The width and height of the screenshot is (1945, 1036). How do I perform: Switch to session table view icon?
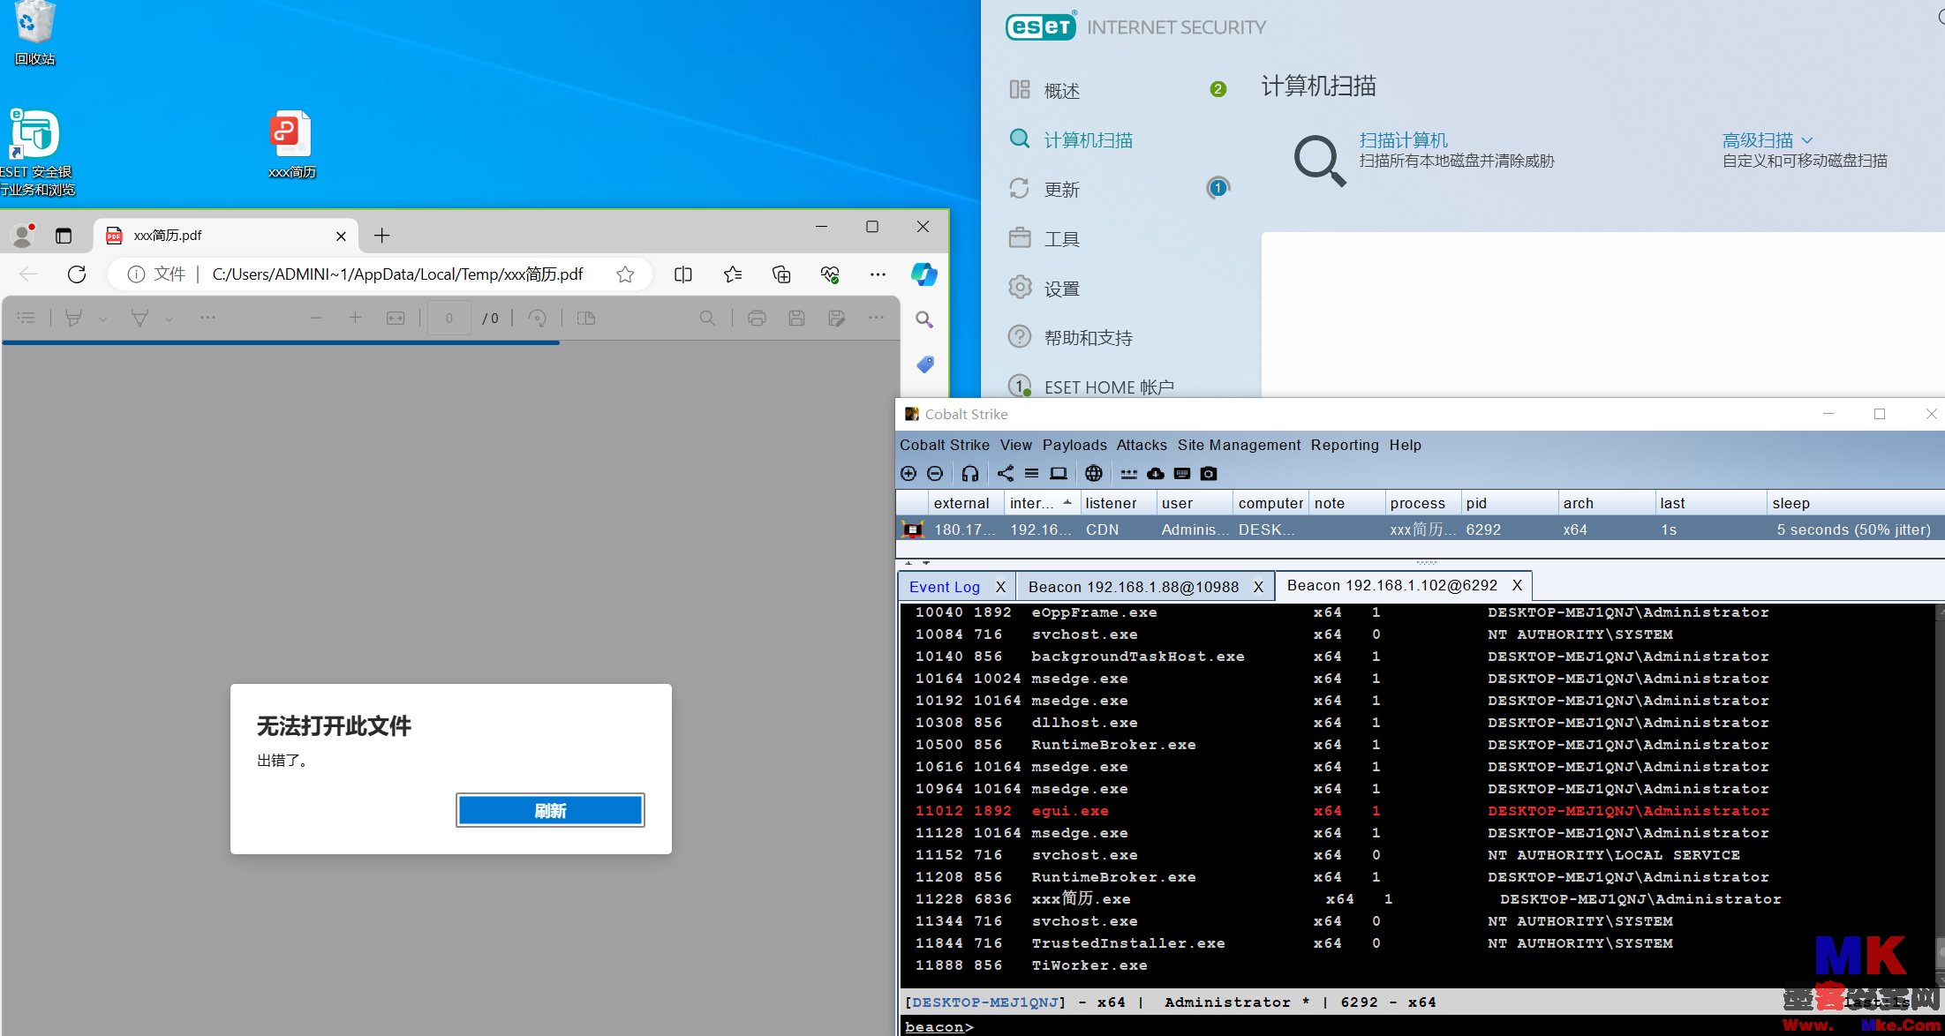(x=1031, y=474)
